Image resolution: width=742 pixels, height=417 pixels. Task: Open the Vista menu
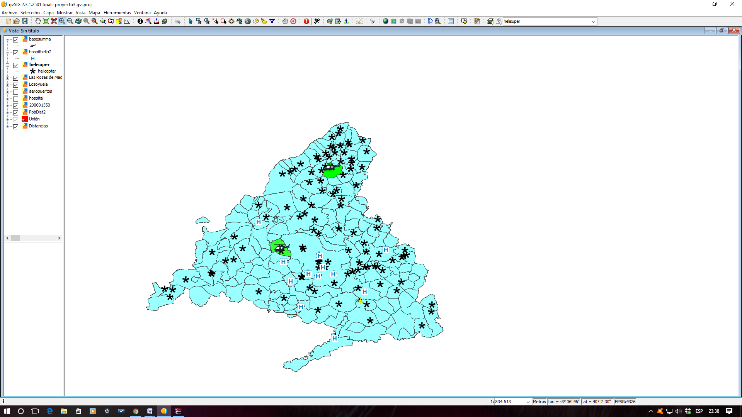pyautogui.click(x=80, y=13)
